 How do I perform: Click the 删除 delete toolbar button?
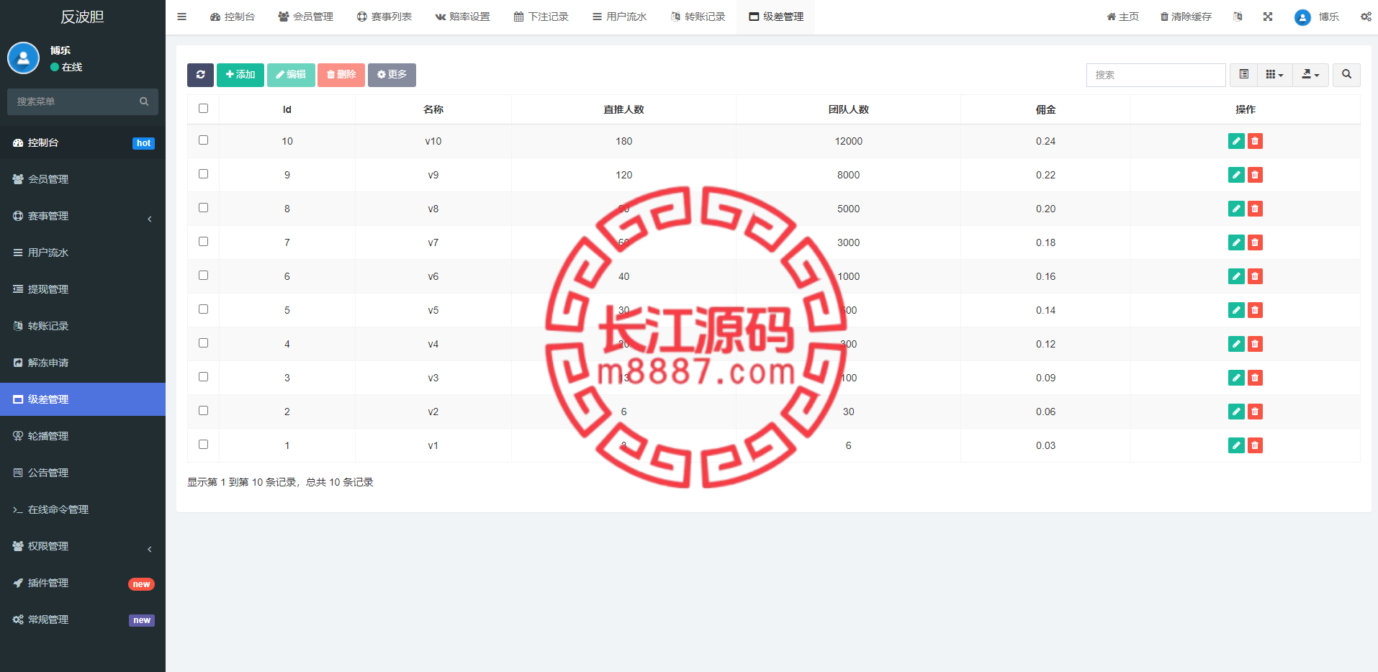[x=341, y=75]
